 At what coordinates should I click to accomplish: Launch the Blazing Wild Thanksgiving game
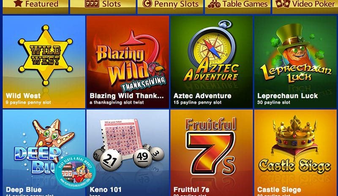pyautogui.click(x=128, y=62)
